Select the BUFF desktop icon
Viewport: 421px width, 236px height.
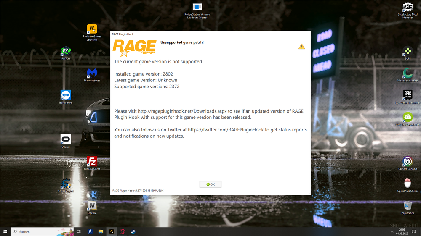pos(408,53)
